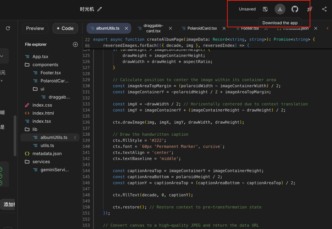This screenshot has width=332, height=229.
Task: Open three-dot menu for albumUtils.ts
Action: click(x=75, y=138)
